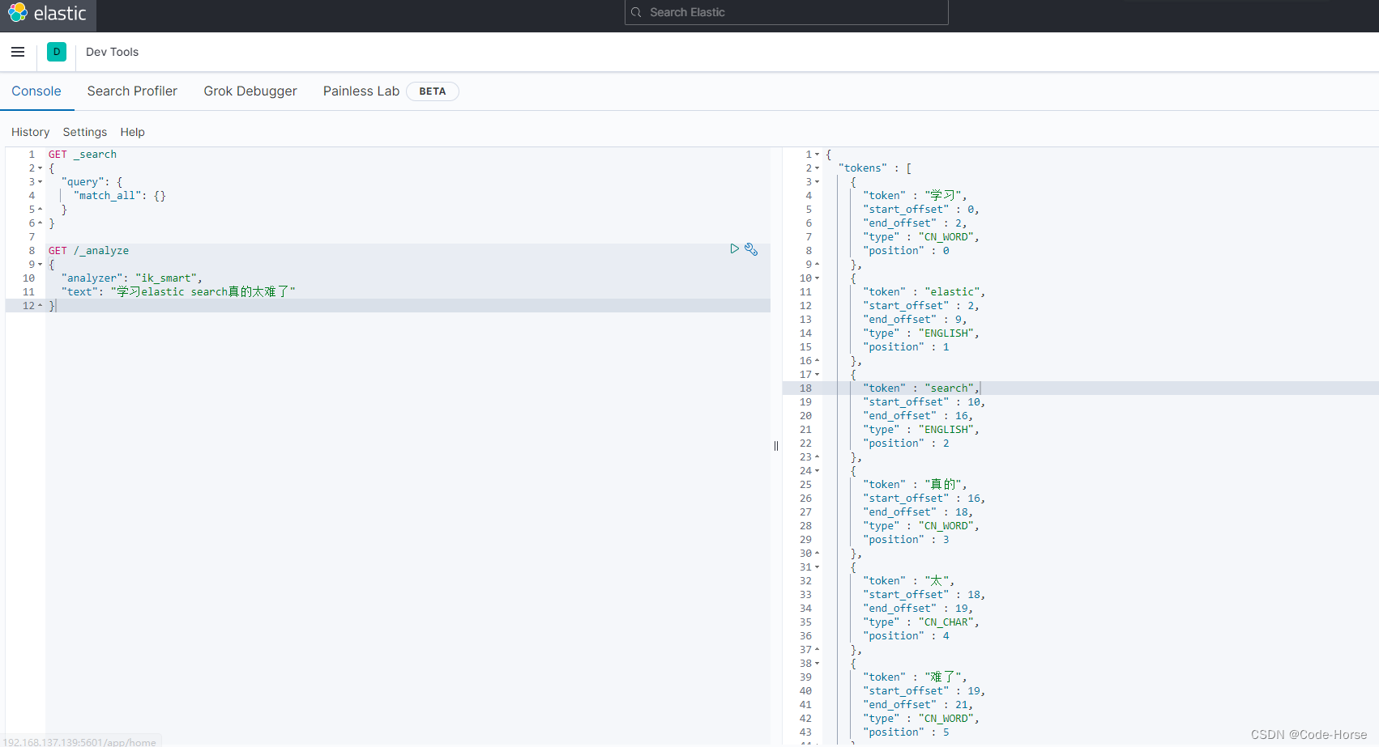The image size is (1379, 747).
Task: Click output token "真的" line
Action: (x=915, y=485)
